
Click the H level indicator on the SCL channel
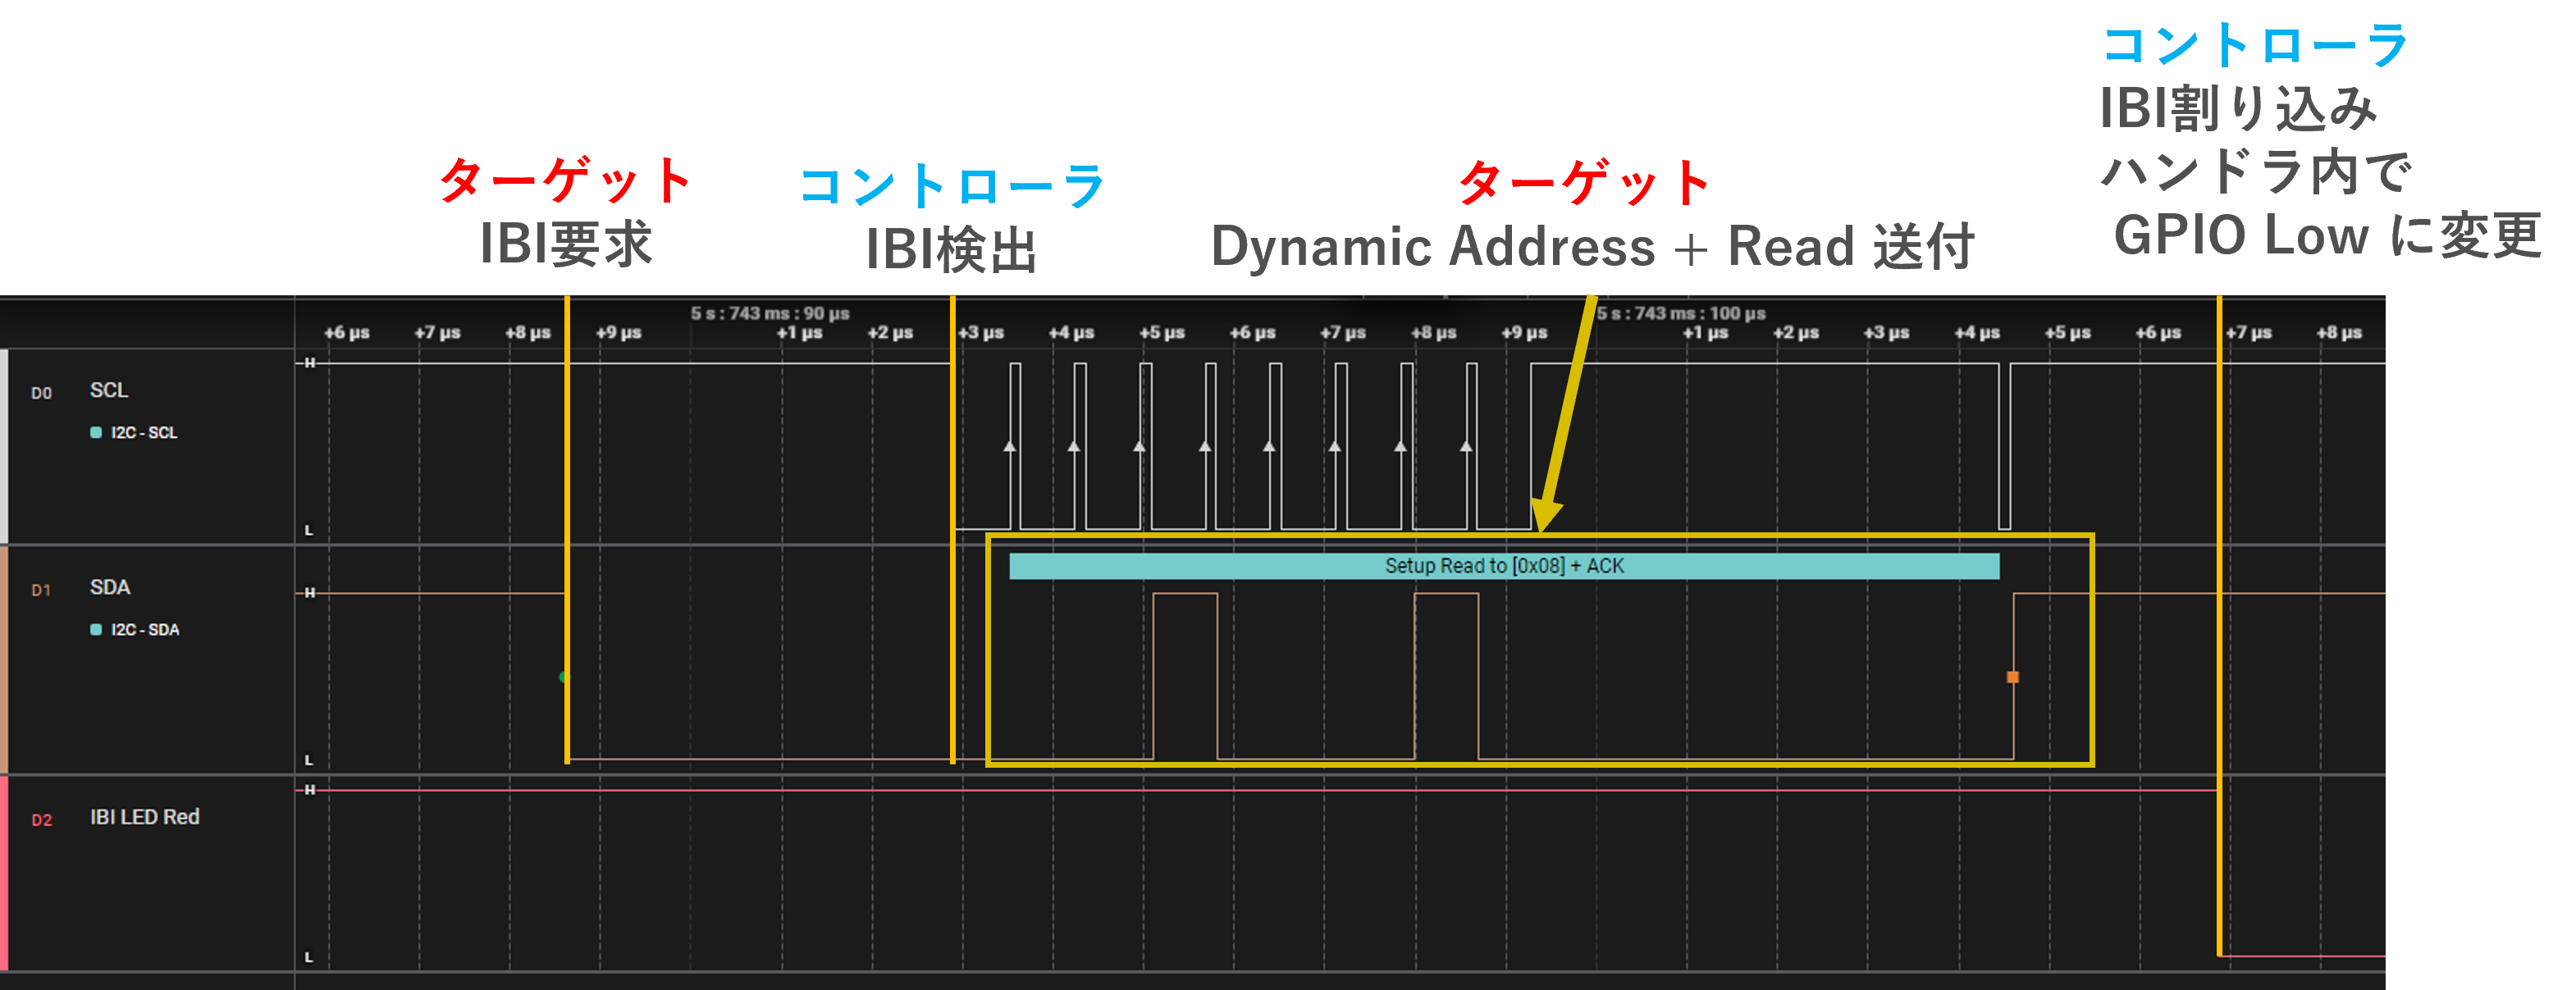coord(310,365)
